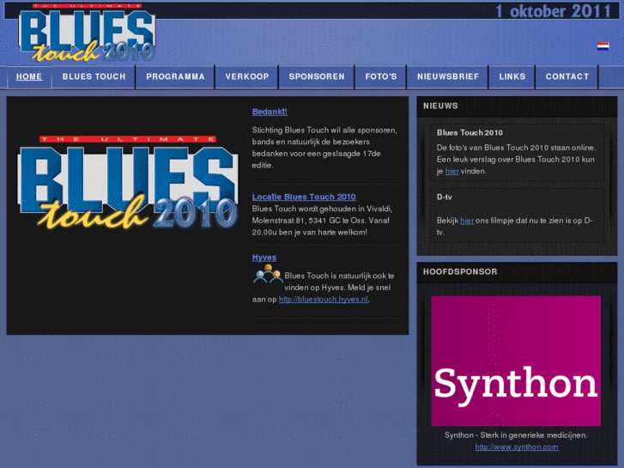Go to the Home menu item

click(29, 76)
